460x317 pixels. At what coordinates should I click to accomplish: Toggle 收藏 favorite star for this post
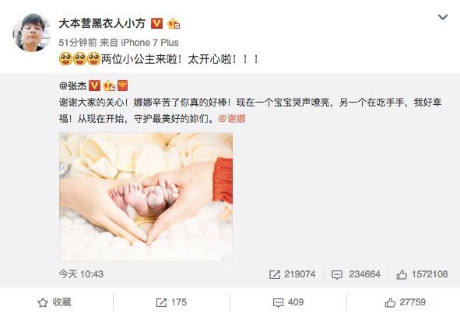[54, 302]
